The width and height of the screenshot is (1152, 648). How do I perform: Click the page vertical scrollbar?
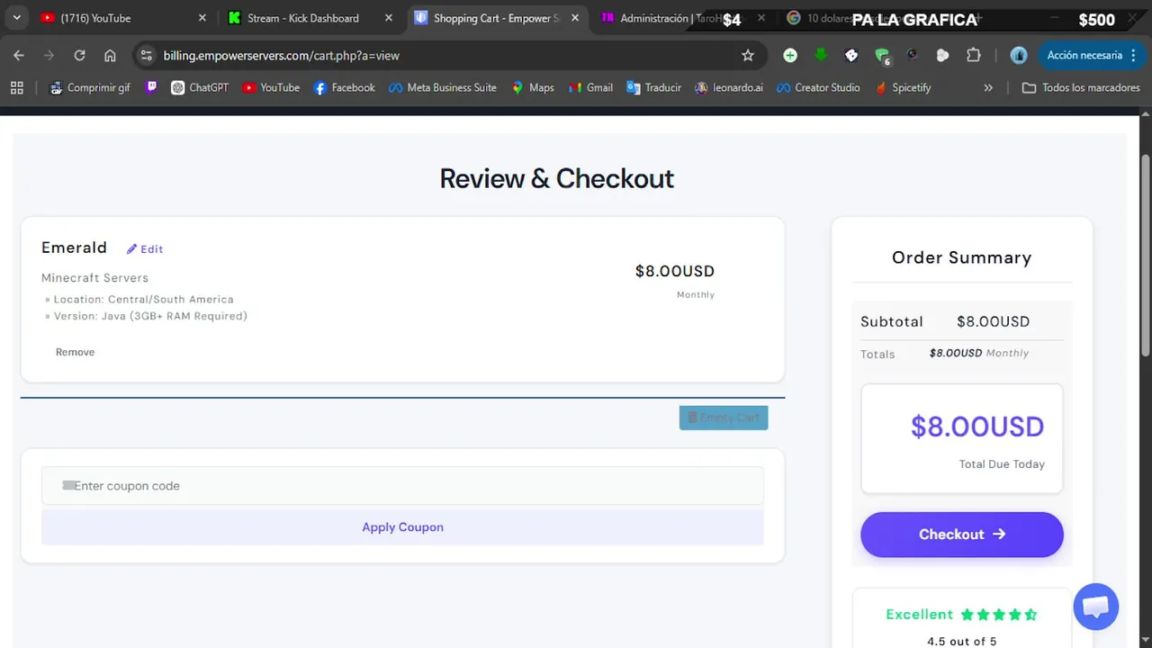pos(1145,256)
